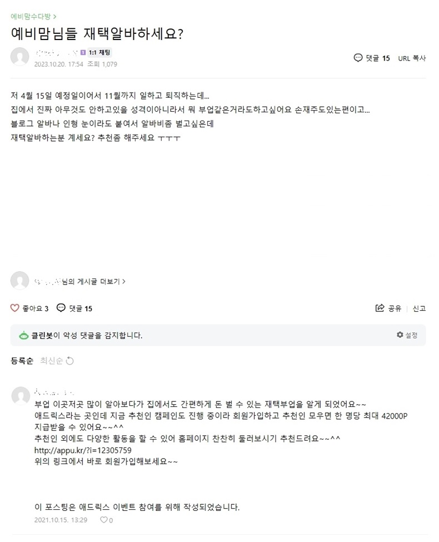
Task: Click the commenter's profile avatar
Action: [20, 396]
